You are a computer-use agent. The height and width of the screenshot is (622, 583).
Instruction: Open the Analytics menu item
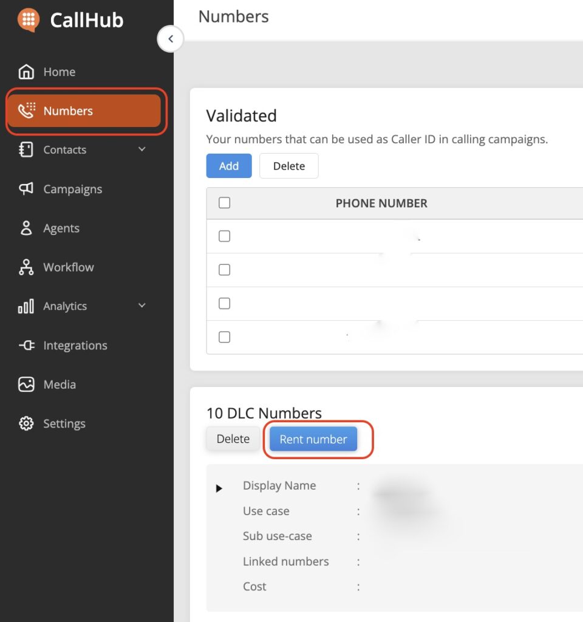pos(65,306)
